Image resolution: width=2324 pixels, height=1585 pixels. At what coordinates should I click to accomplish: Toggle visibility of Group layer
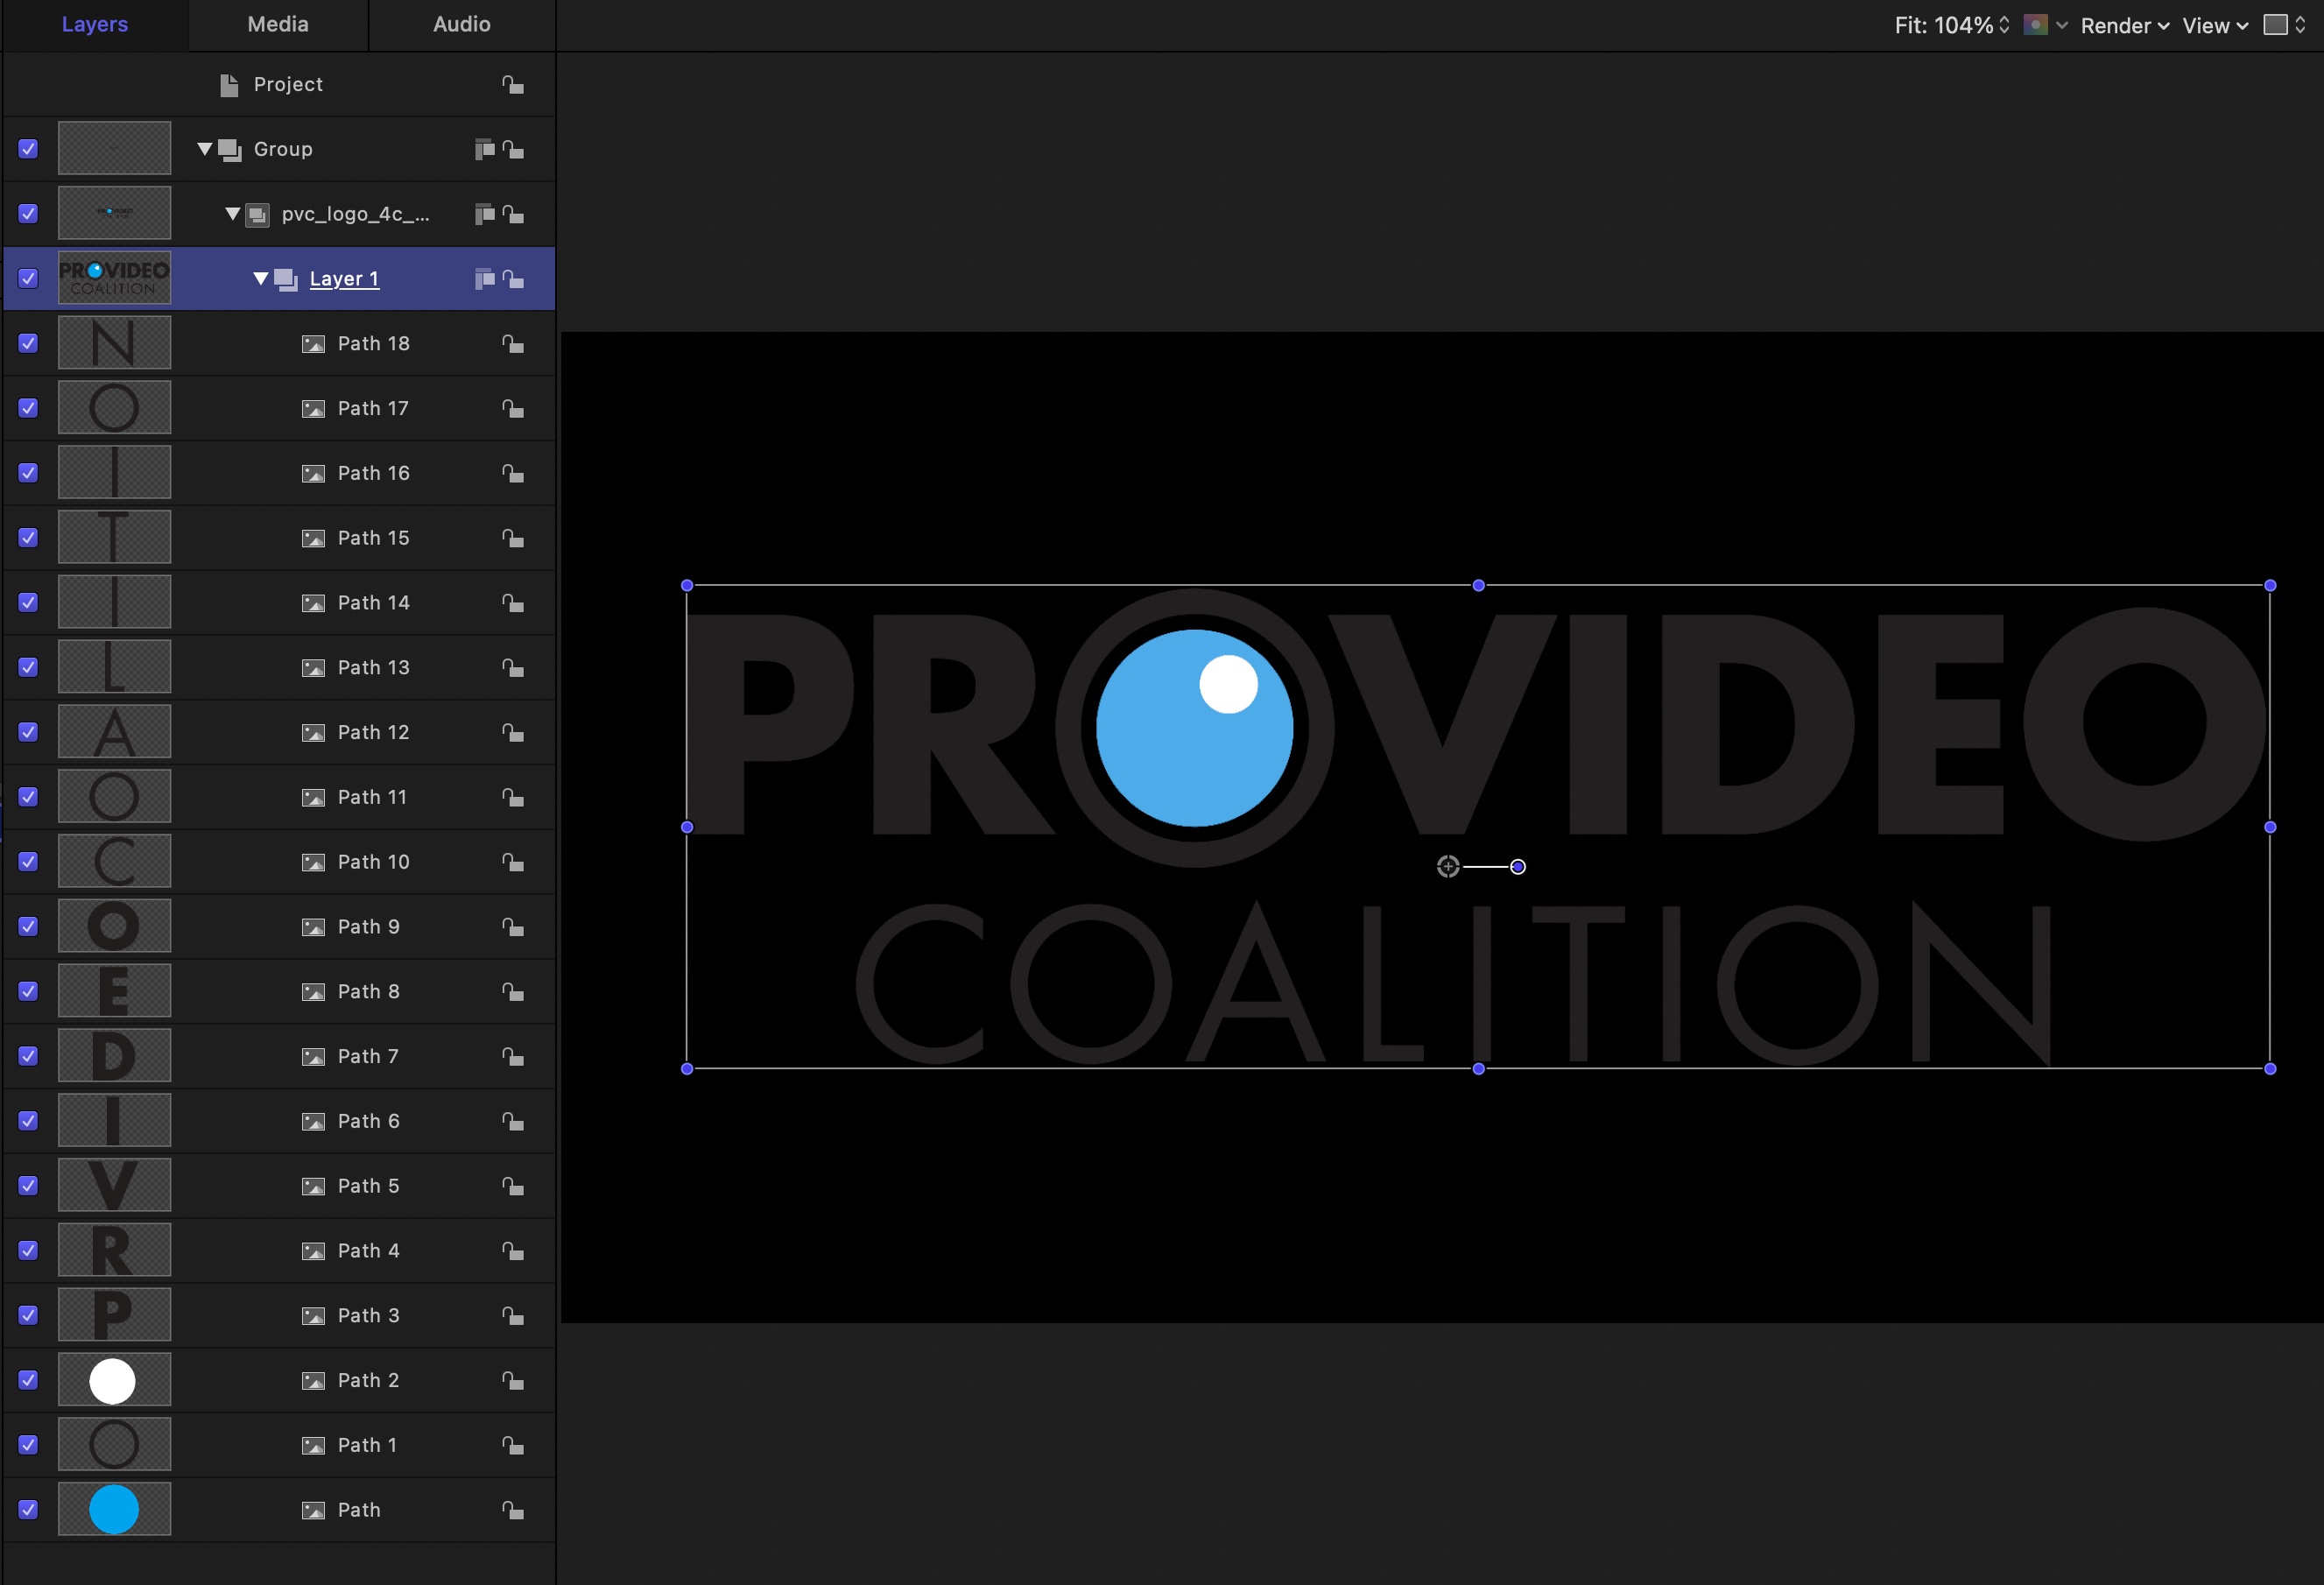point(25,148)
